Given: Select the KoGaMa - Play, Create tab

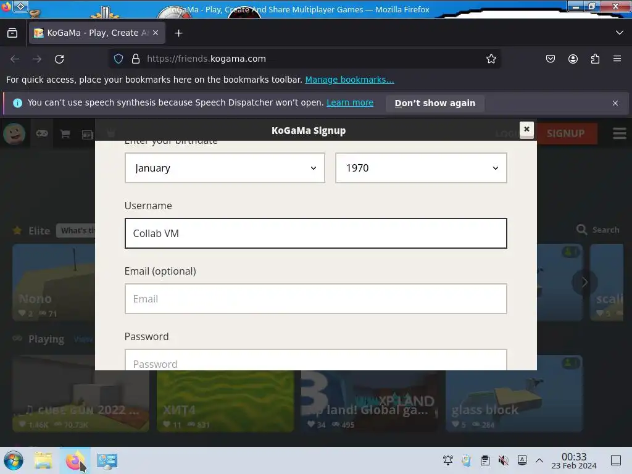Looking at the screenshot, I should (x=97, y=33).
